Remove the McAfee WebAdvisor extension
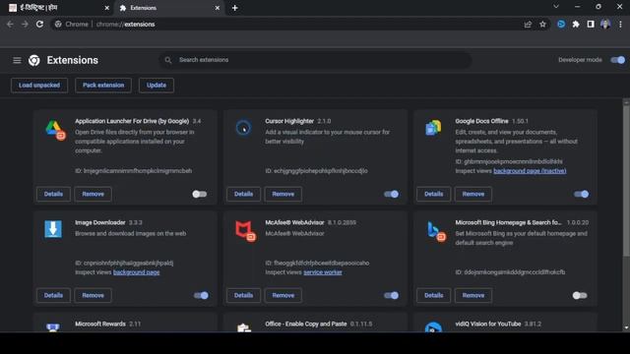The width and height of the screenshot is (630, 354). (x=283, y=295)
